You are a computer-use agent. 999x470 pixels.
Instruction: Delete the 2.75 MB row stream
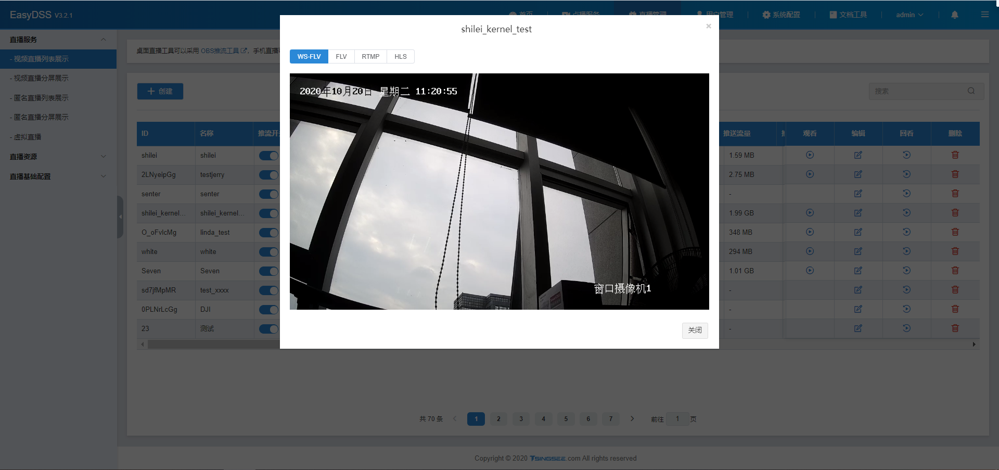pos(955,174)
